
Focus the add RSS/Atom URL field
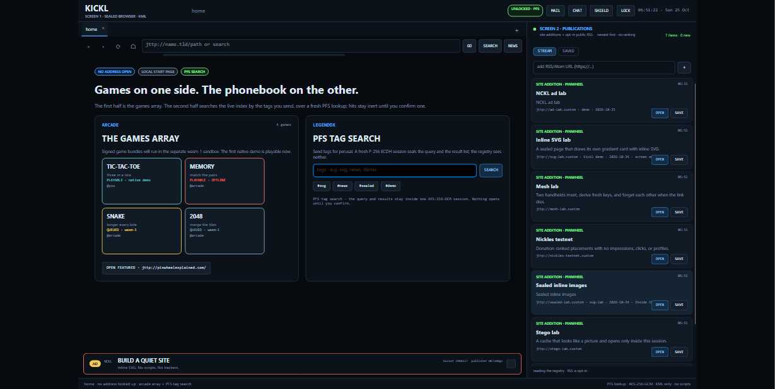(603, 67)
